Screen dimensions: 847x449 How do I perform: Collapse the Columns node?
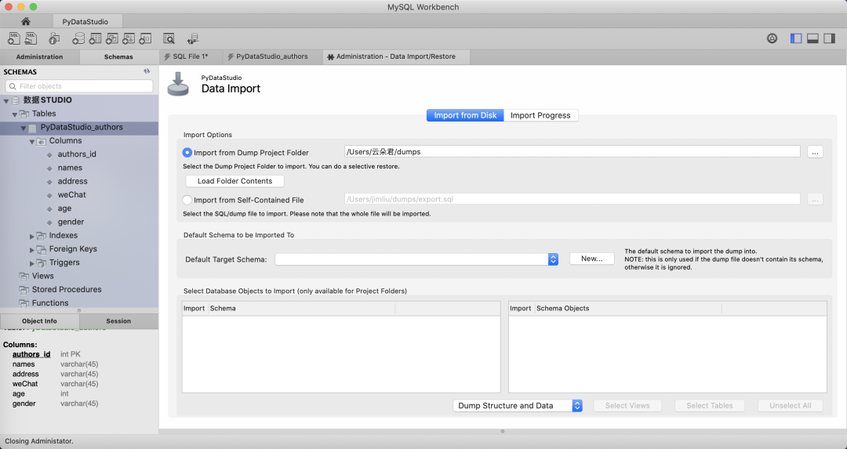tap(32, 141)
